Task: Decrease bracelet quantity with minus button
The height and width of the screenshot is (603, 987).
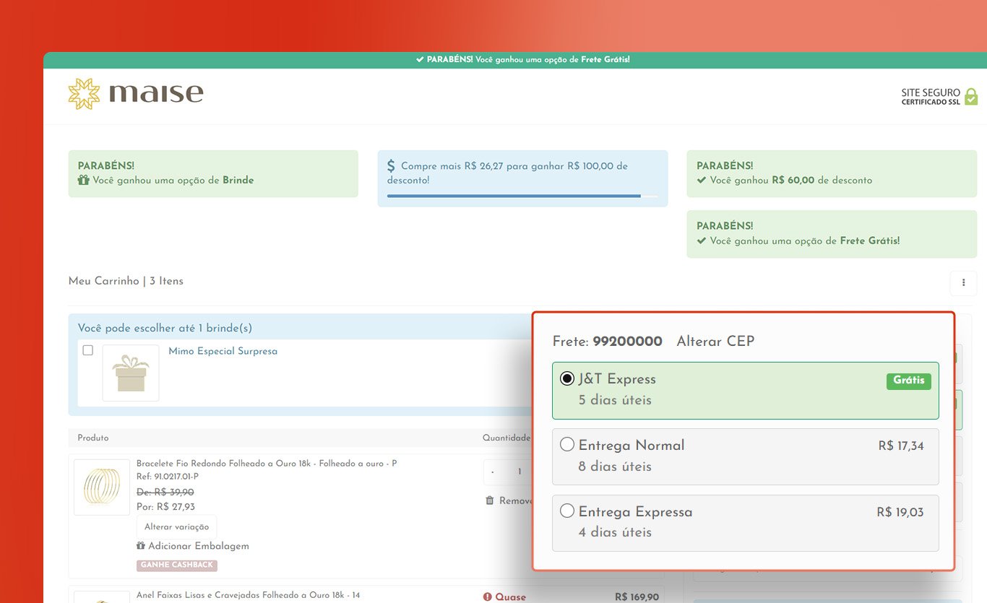Action: (493, 472)
